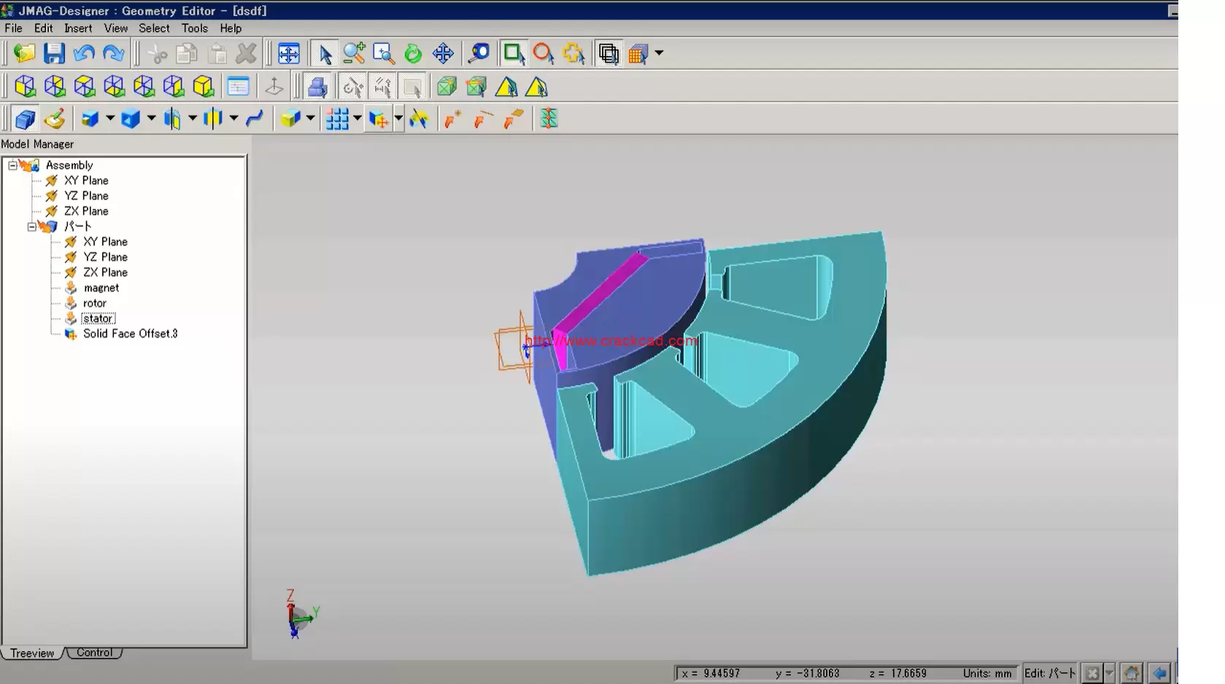The height and width of the screenshot is (684, 1225).
Task: Toggle the rectangle selection mode button
Action: click(x=514, y=54)
